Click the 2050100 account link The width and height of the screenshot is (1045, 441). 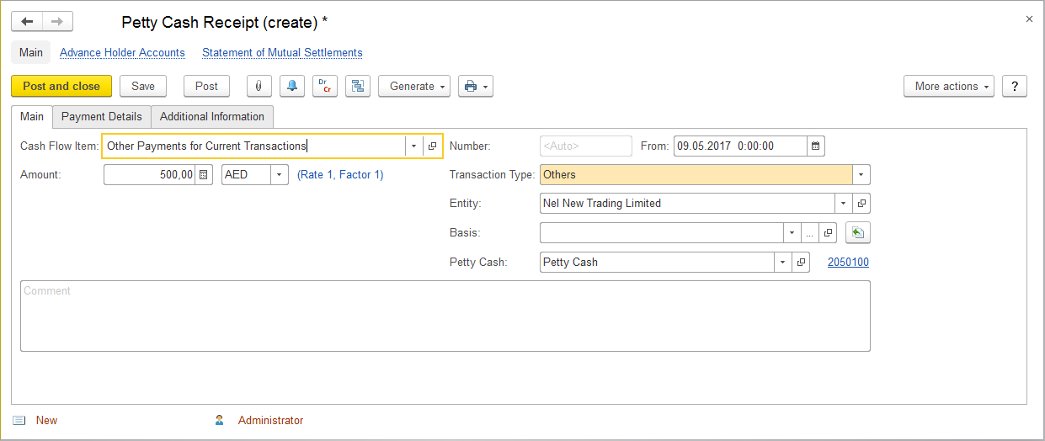point(848,263)
